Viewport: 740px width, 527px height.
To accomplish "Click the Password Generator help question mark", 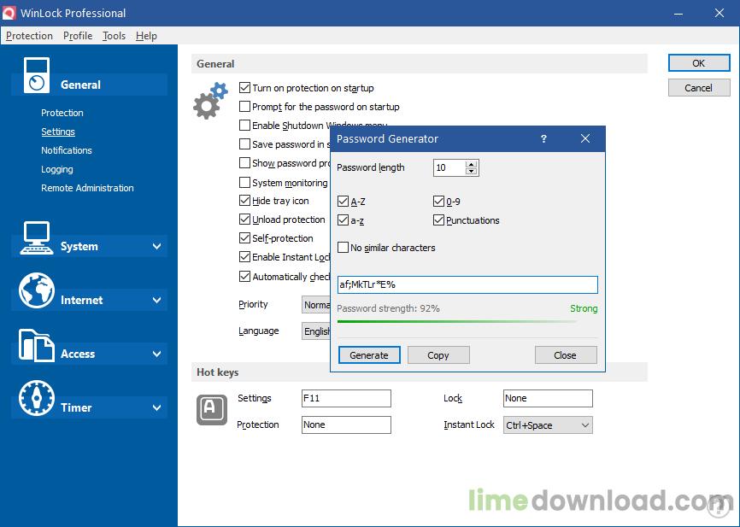I will [543, 138].
